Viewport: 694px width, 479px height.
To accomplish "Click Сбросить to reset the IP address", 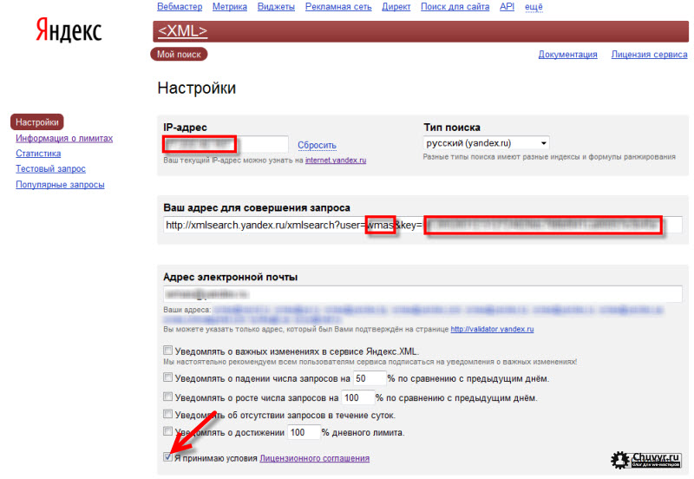I will click(317, 145).
